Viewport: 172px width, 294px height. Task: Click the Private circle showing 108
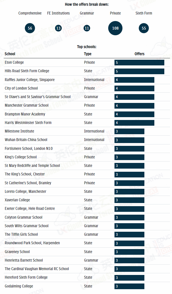[x=115, y=28]
